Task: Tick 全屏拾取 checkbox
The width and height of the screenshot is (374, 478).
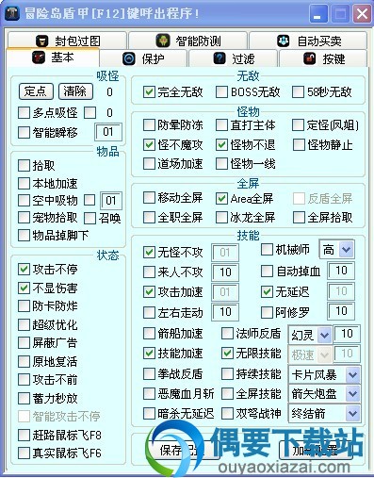Action: pyautogui.click(x=299, y=217)
